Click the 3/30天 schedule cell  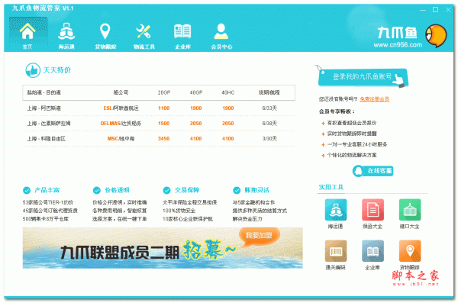coord(269,139)
